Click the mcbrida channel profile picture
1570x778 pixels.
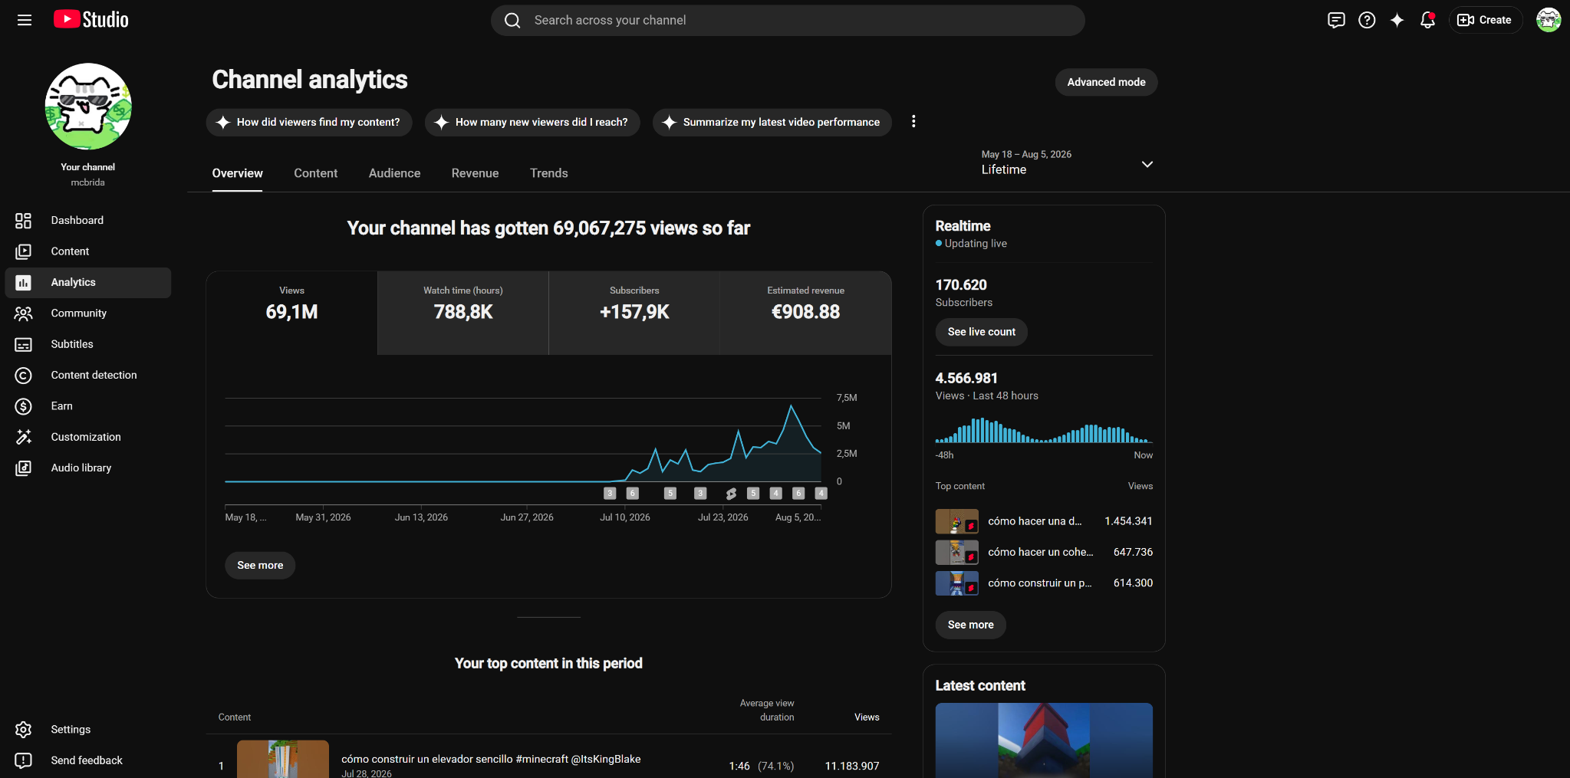pyautogui.click(x=88, y=107)
